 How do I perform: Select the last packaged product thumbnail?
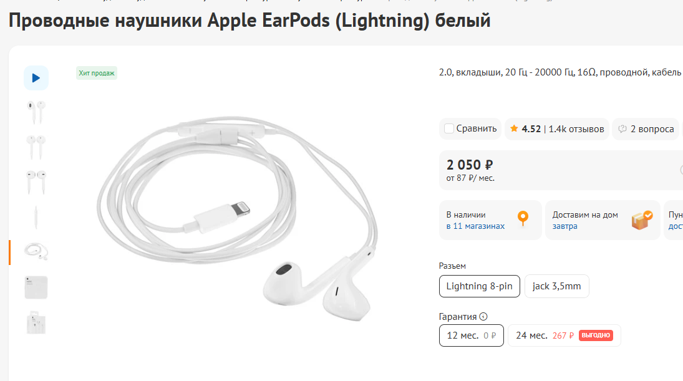point(36,322)
